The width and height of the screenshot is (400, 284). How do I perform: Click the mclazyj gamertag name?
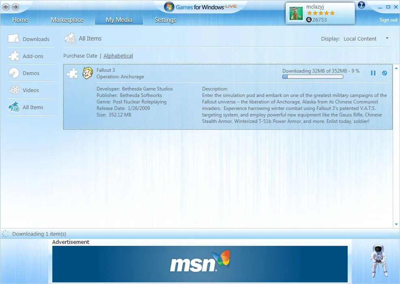[315, 7]
